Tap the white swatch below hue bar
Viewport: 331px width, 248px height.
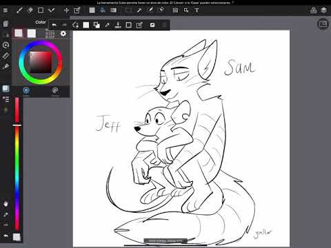point(17,237)
